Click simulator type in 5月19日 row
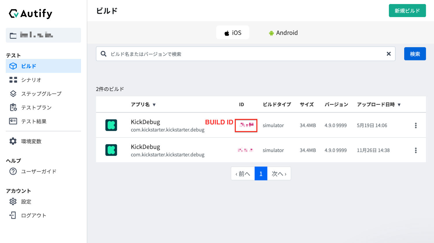The height and width of the screenshot is (243, 434). (x=273, y=125)
